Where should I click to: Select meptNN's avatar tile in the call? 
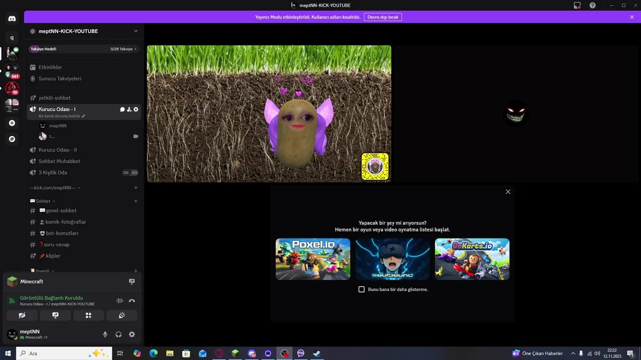pyautogui.click(x=516, y=114)
